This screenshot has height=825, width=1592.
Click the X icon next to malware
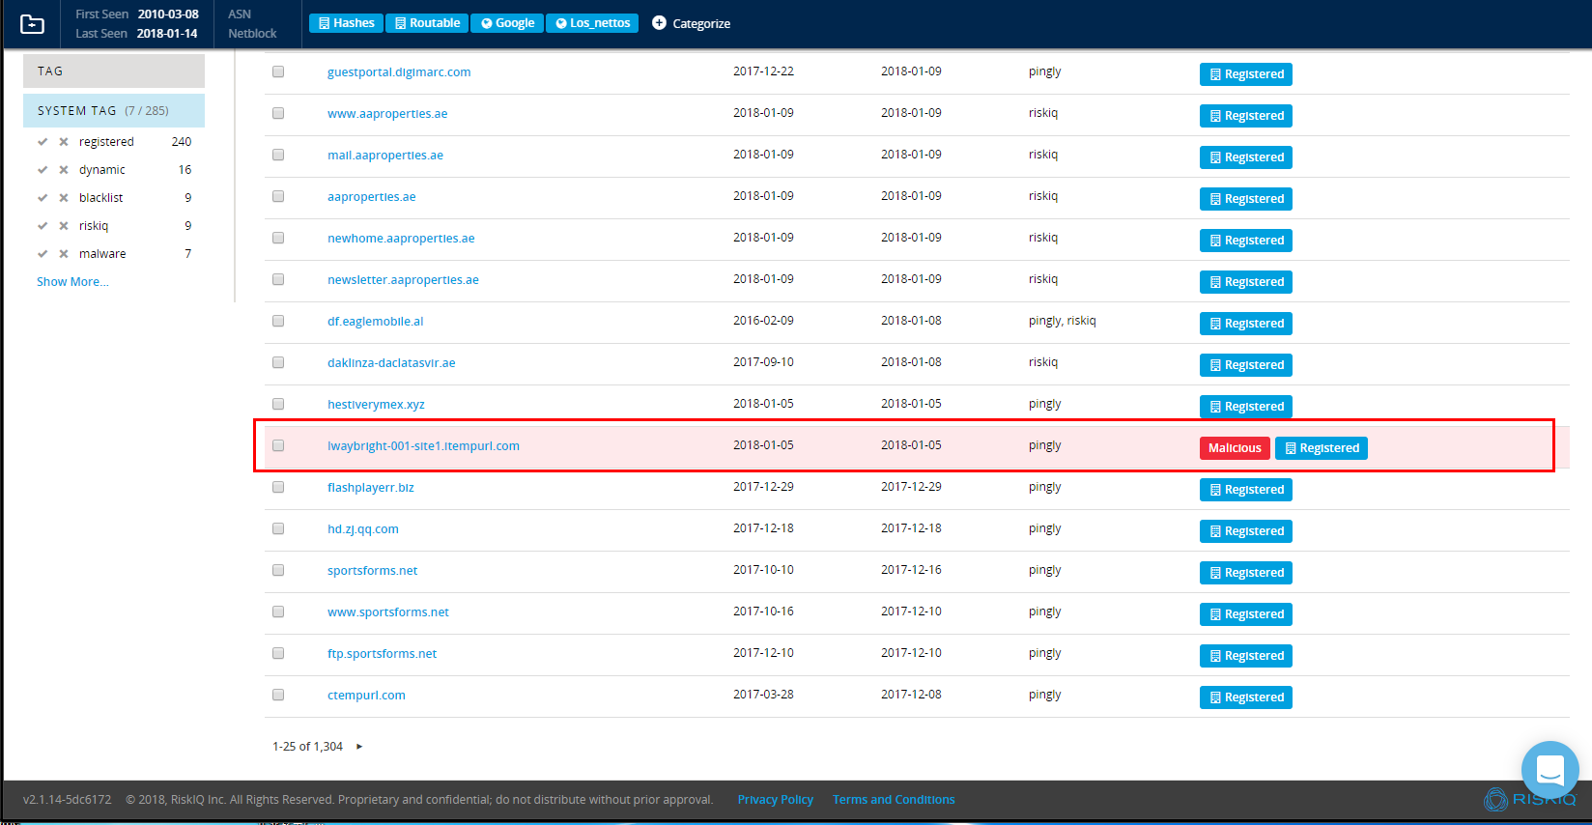tap(64, 254)
